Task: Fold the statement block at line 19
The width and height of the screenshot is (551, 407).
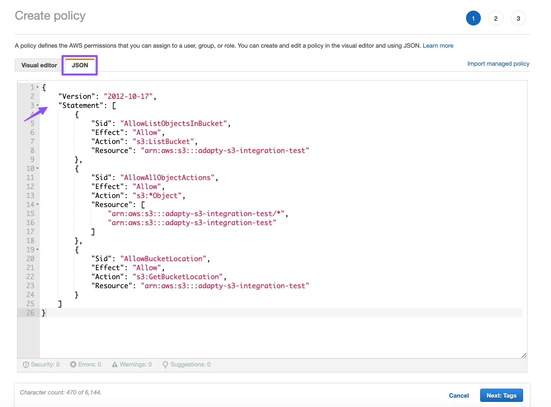Action: click(x=38, y=250)
